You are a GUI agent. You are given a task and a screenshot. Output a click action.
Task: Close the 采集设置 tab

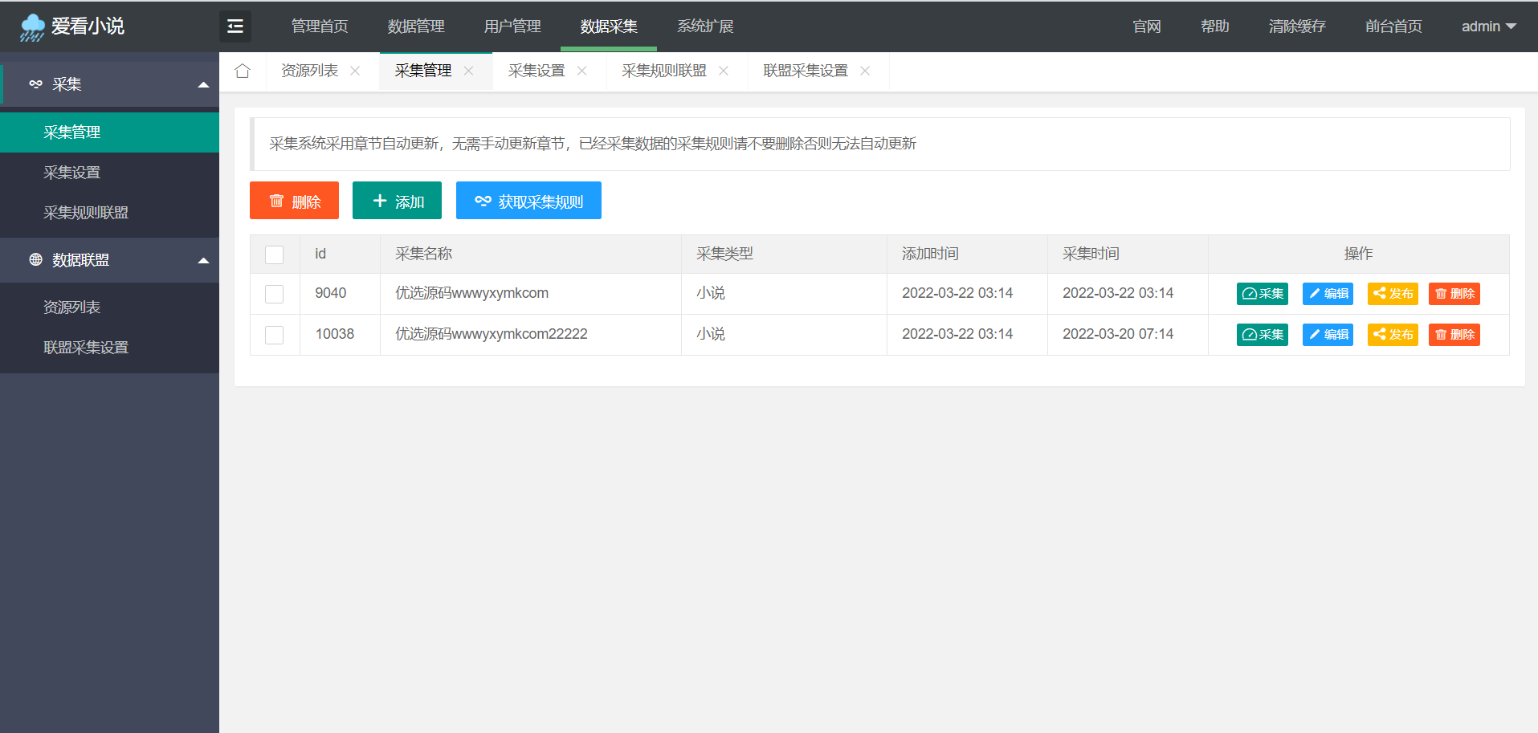[x=581, y=71]
